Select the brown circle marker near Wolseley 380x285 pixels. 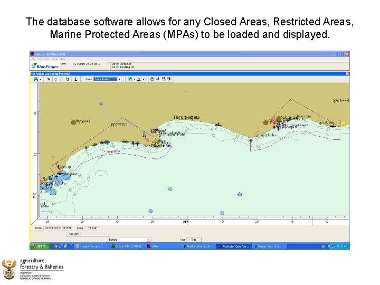point(73,122)
